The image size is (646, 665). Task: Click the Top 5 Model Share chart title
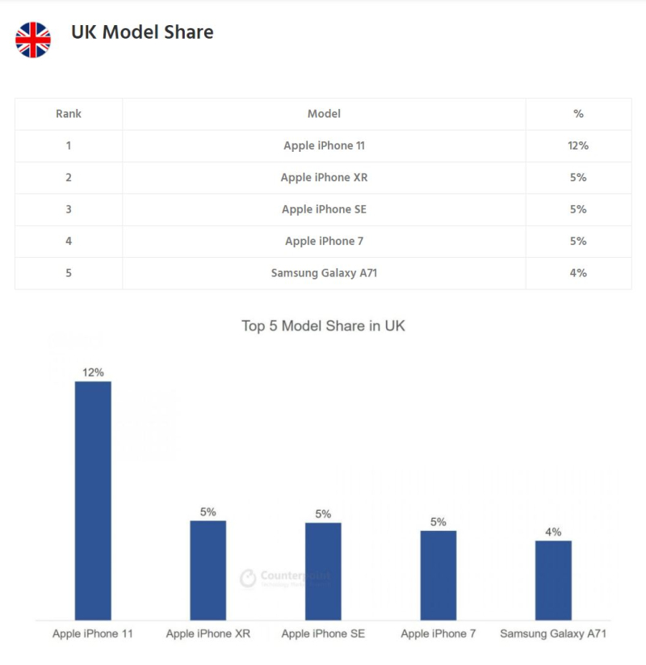323,326
